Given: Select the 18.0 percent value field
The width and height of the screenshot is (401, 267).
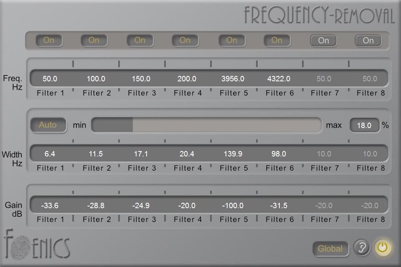Looking at the screenshot, I should click(365, 125).
